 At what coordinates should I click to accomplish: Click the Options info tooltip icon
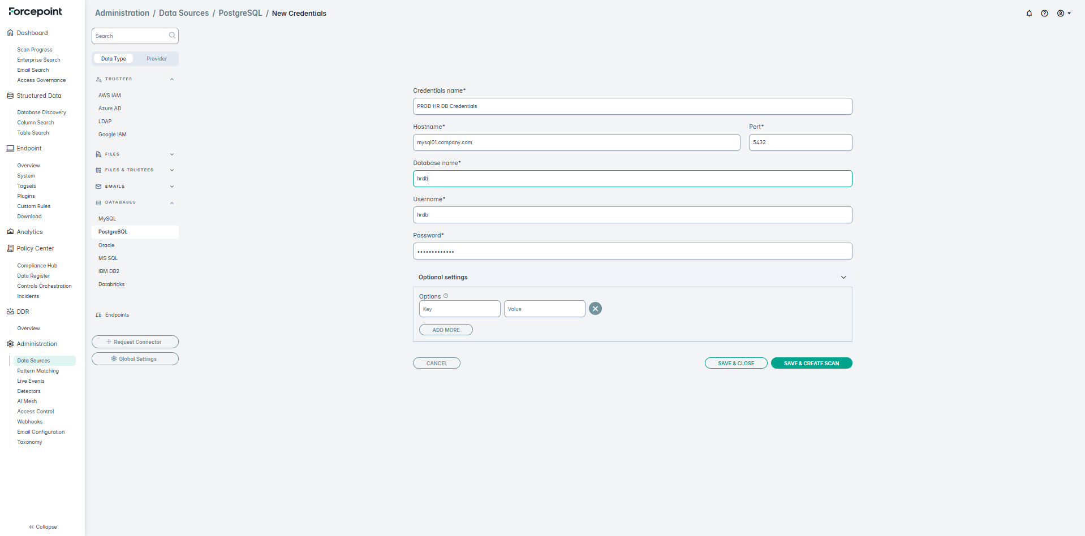(x=446, y=296)
